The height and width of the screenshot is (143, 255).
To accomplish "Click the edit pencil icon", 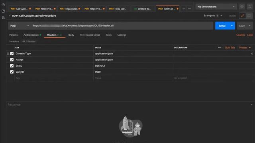I will pyautogui.click(x=243, y=15).
